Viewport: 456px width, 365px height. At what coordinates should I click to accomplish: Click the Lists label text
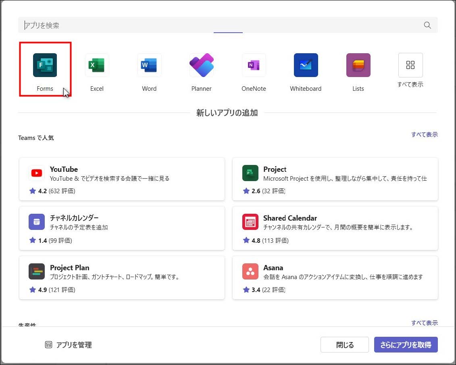[x=358, y=89]
